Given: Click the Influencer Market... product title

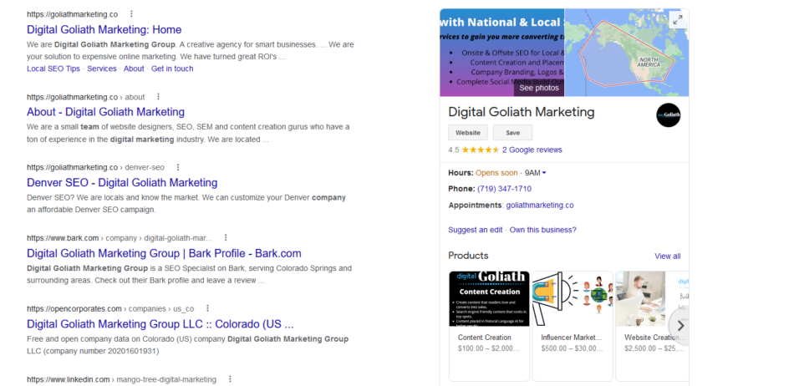Looking at the screenshot, I should 572,338.
